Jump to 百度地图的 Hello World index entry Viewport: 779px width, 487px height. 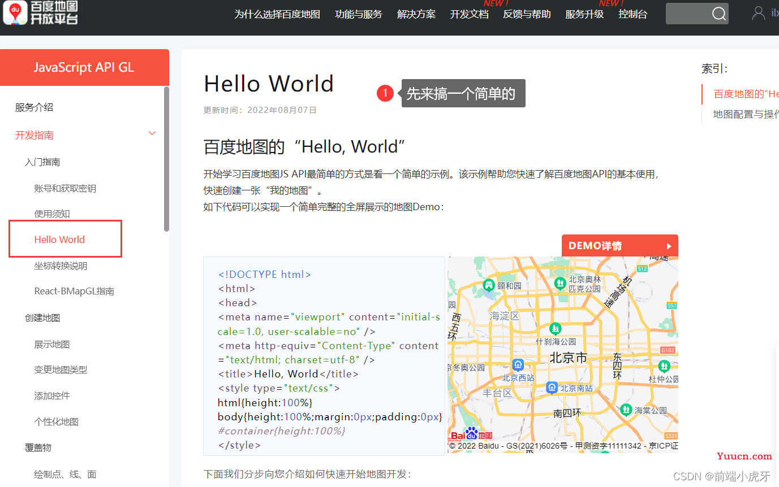click(x=746, y=94)
